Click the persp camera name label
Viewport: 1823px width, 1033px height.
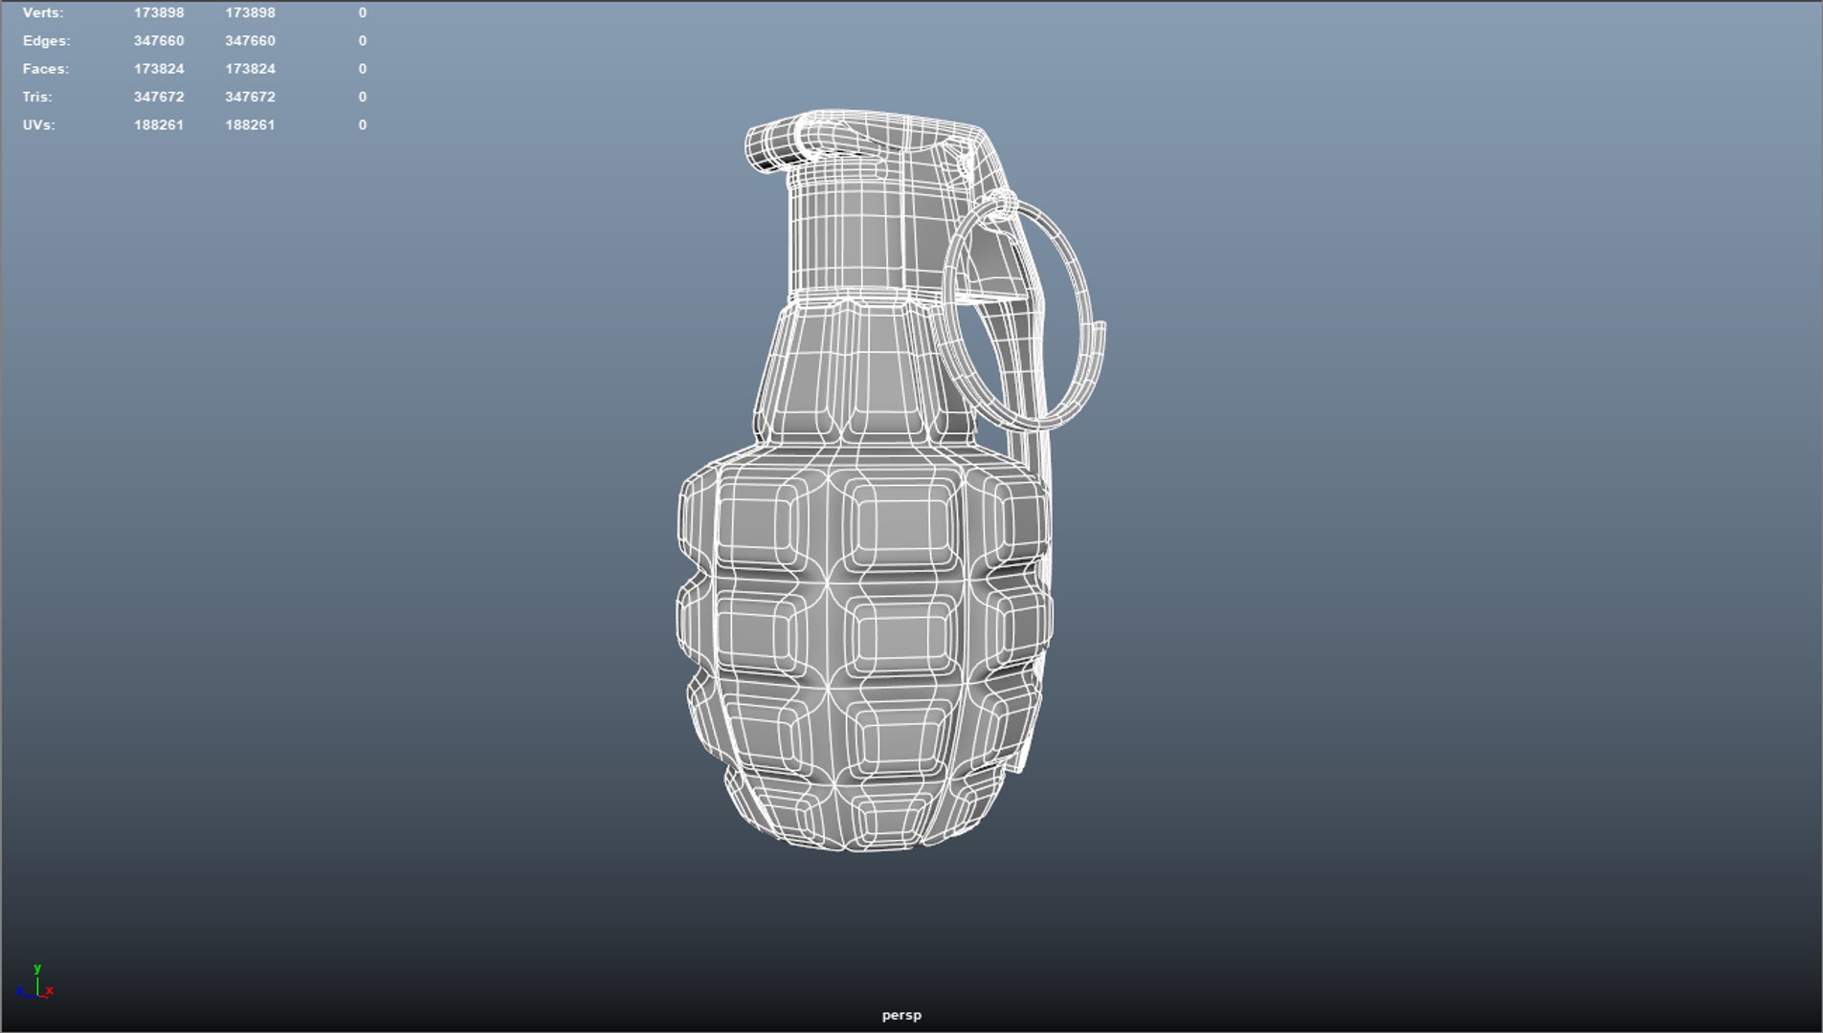point(901,1016)
